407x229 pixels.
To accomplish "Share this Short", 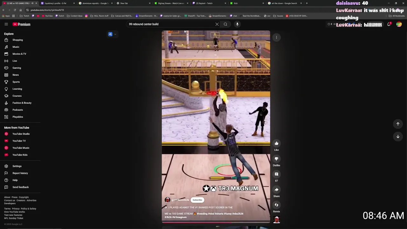I will click(276, 190).
